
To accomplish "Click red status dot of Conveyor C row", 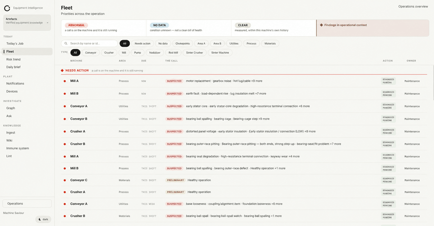I will pyautogui.click(x=65, y=180).
